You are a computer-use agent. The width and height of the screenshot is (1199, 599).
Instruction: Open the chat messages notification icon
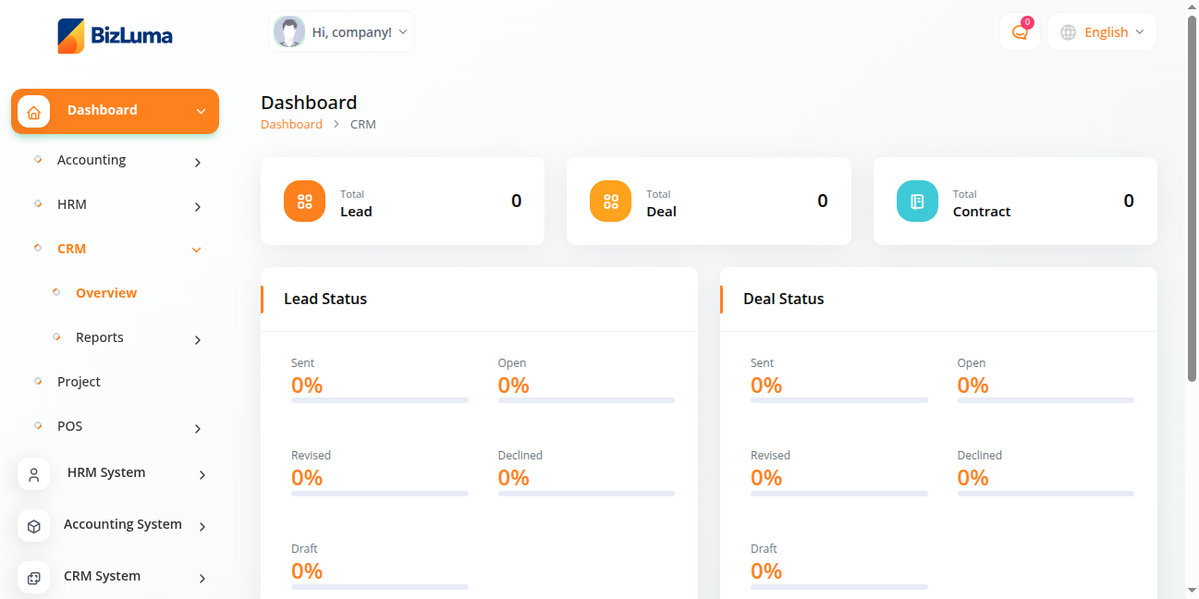coord(1020,32)
